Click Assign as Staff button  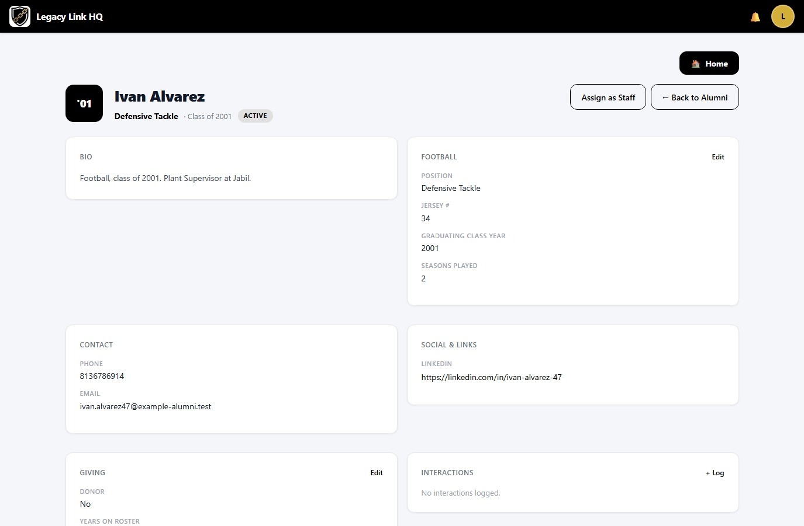(608, 97)
